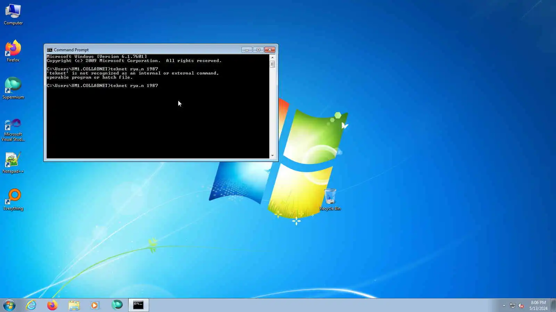Click the "Command Prompt" title text
556x312 pixels.
click(x=71, y=50)
